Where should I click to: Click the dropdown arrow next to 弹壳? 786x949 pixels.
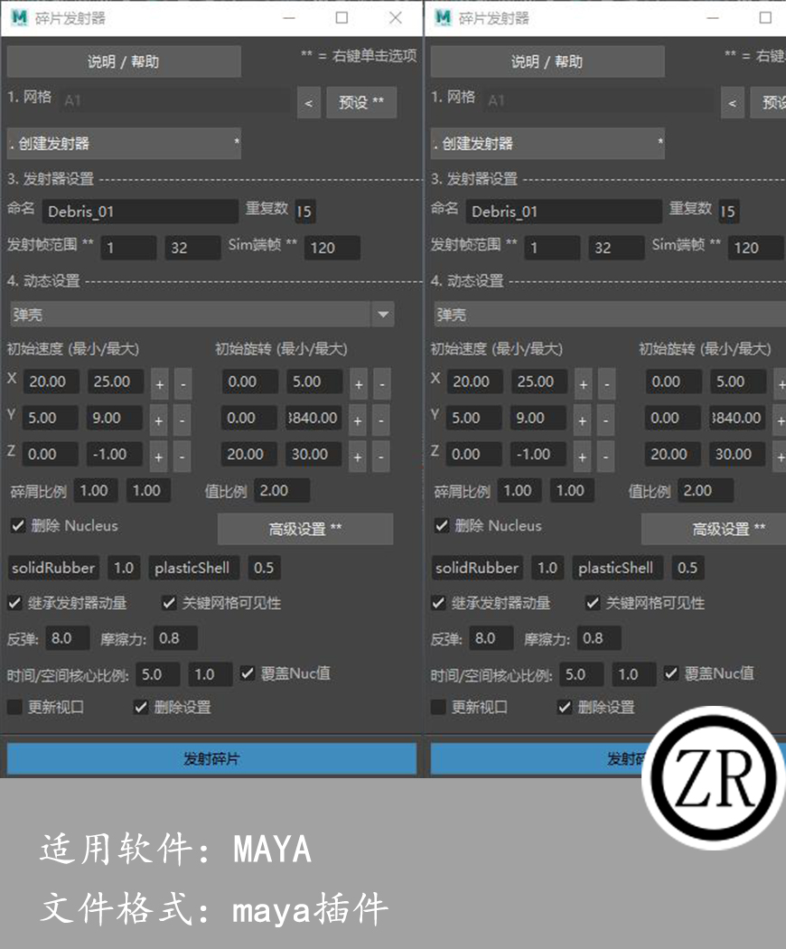click(382, 314)
